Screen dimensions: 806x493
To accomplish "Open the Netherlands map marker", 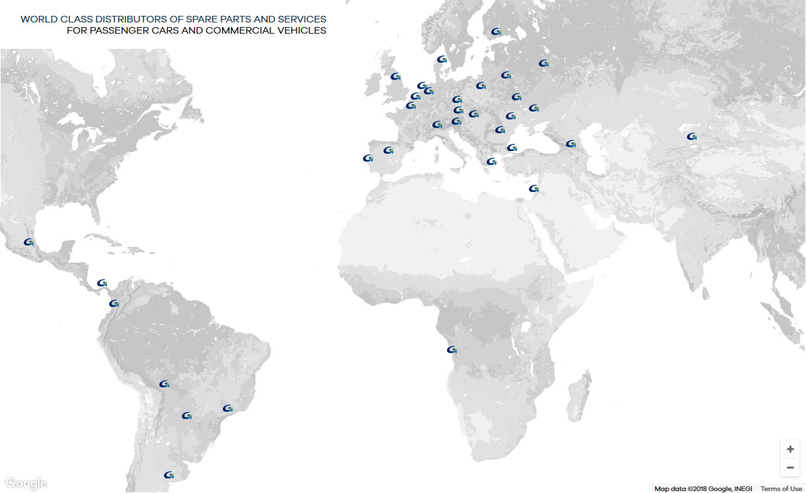I will [422, 85].
